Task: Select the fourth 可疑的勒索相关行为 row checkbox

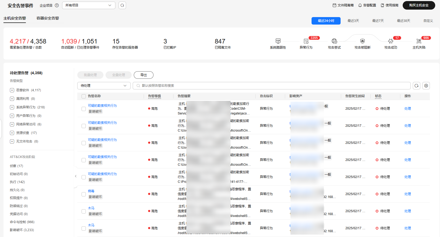Action: click(x=84, y=160)
